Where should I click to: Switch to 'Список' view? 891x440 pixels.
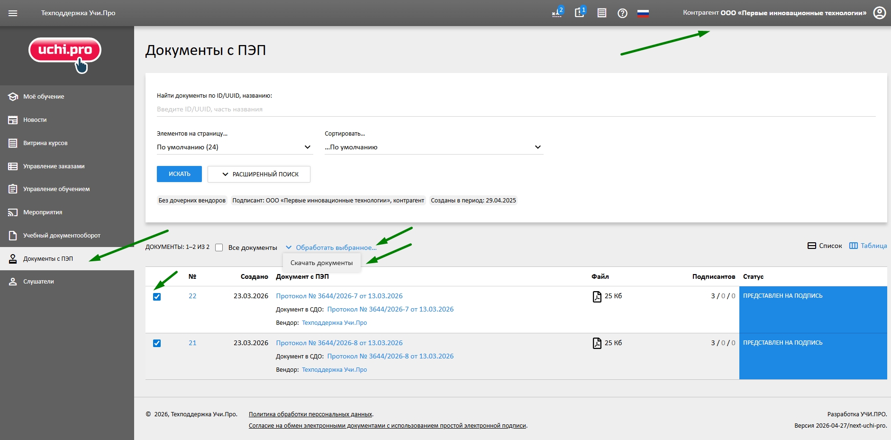point(825,246)
